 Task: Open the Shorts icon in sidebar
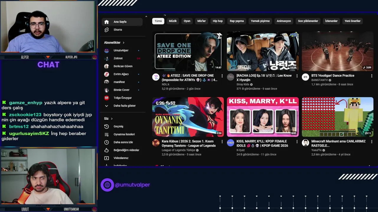[107, 30]
